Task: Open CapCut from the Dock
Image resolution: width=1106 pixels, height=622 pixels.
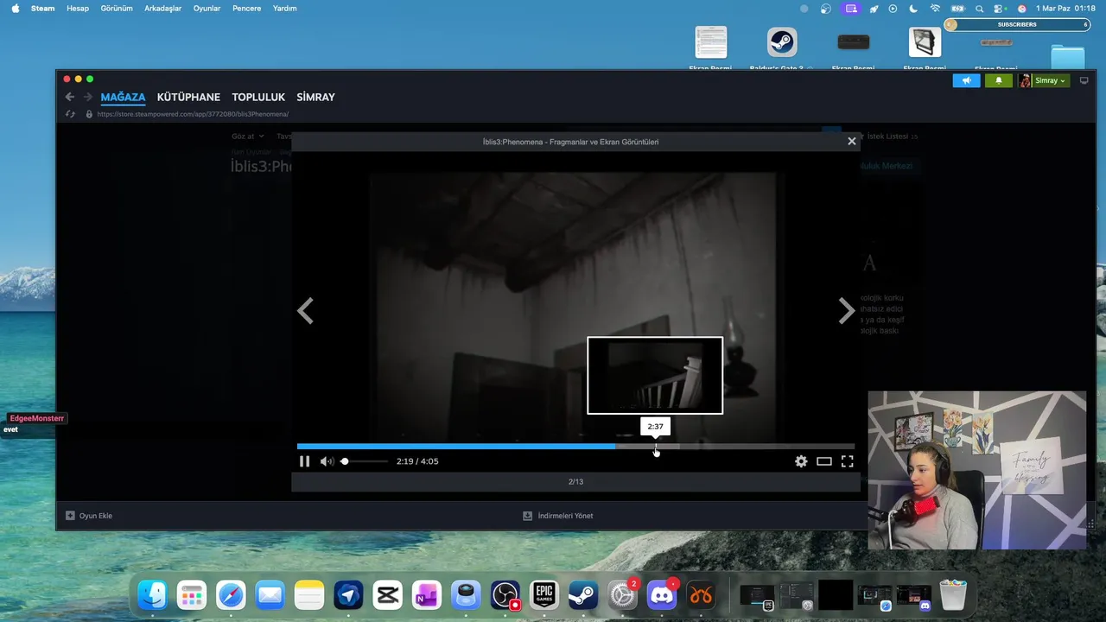Action: pyautogui.click(x=387, y=595)
